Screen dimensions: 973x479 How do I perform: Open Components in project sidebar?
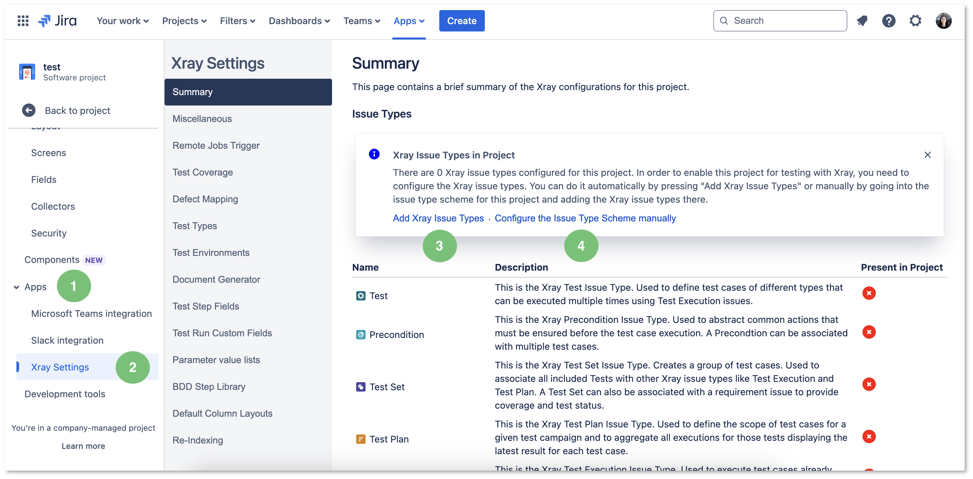pyautogui.click(x=52, y=260)
